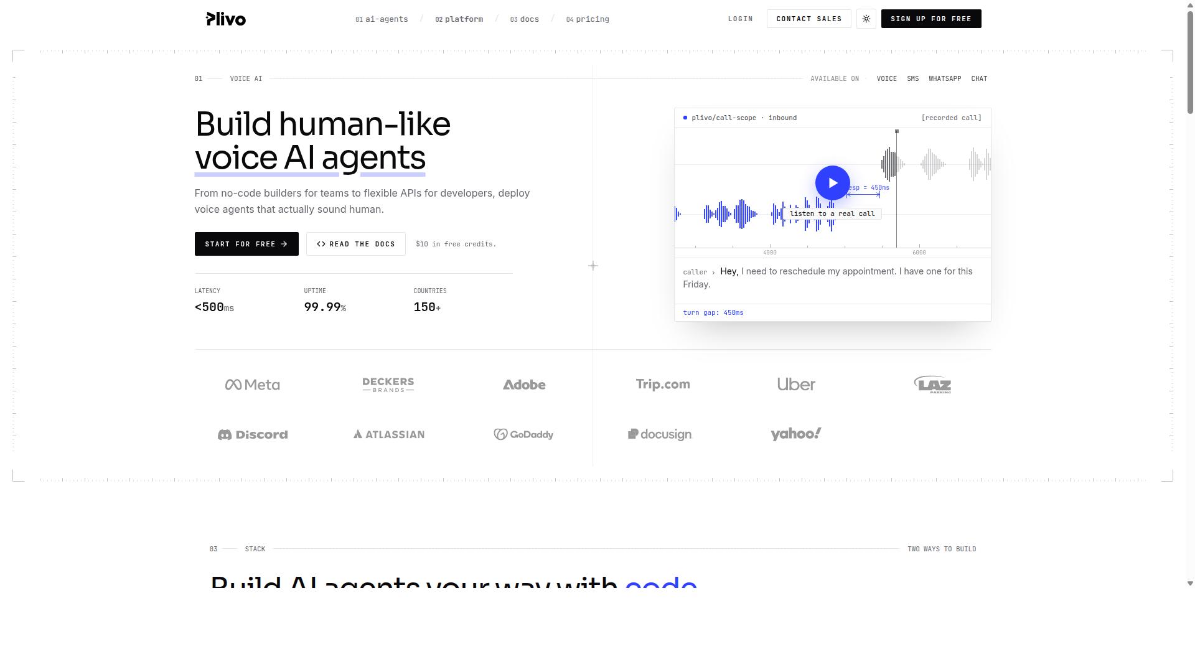1195x672 pixels.
Task: Click the LAZ Parking logo
Action: click(932, 385)
